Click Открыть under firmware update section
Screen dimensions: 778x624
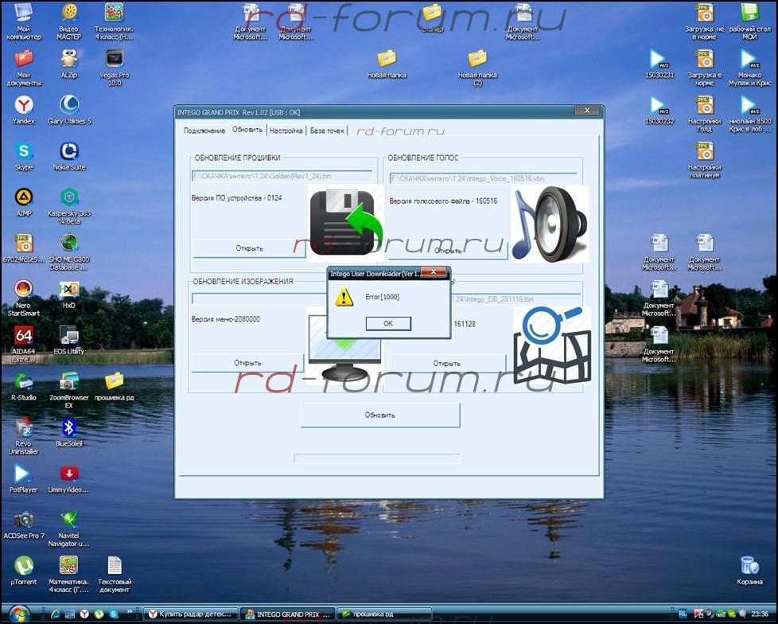pos(249,248)
